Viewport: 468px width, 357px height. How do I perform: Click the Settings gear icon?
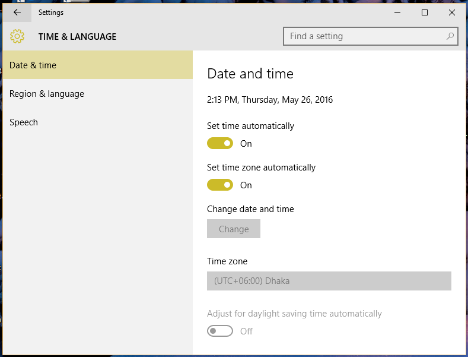(x=17, y=36)
